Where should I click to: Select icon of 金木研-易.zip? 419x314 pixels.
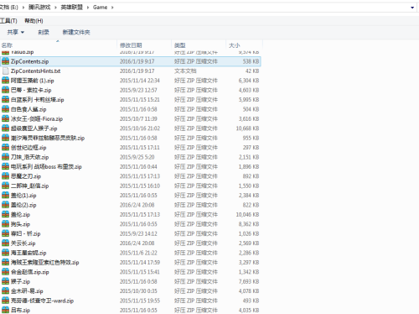(5, 290)
